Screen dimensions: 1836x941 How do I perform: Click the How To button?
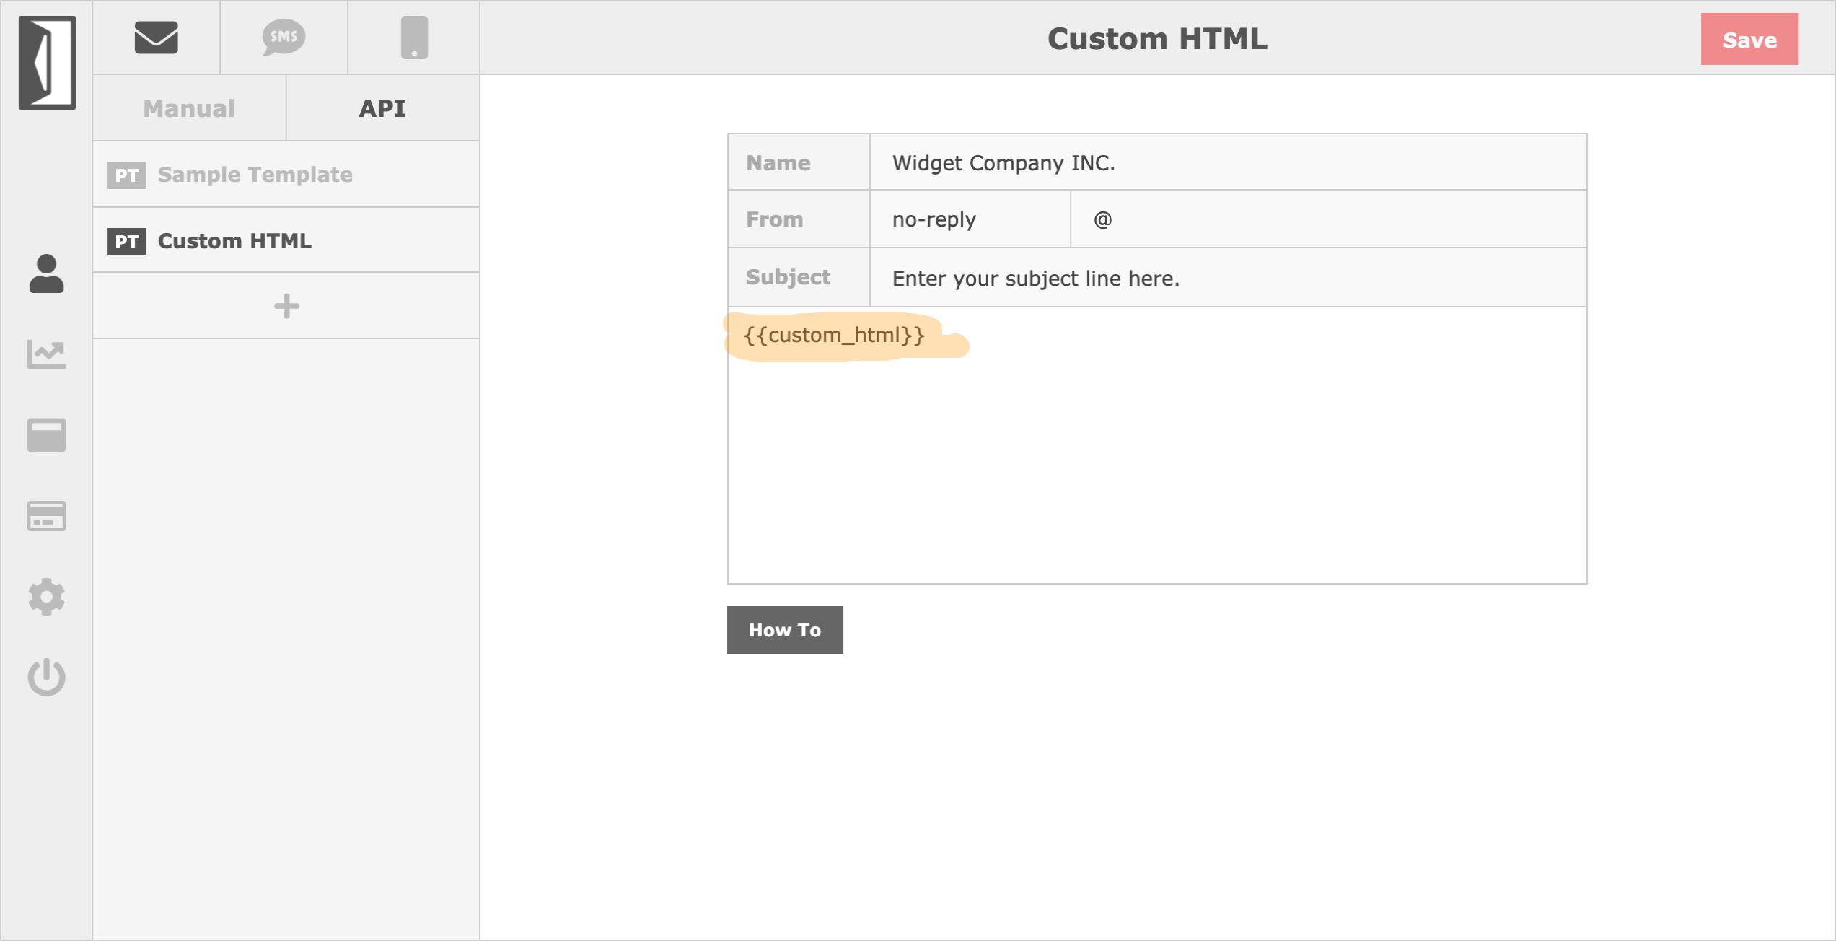[784, 630]
